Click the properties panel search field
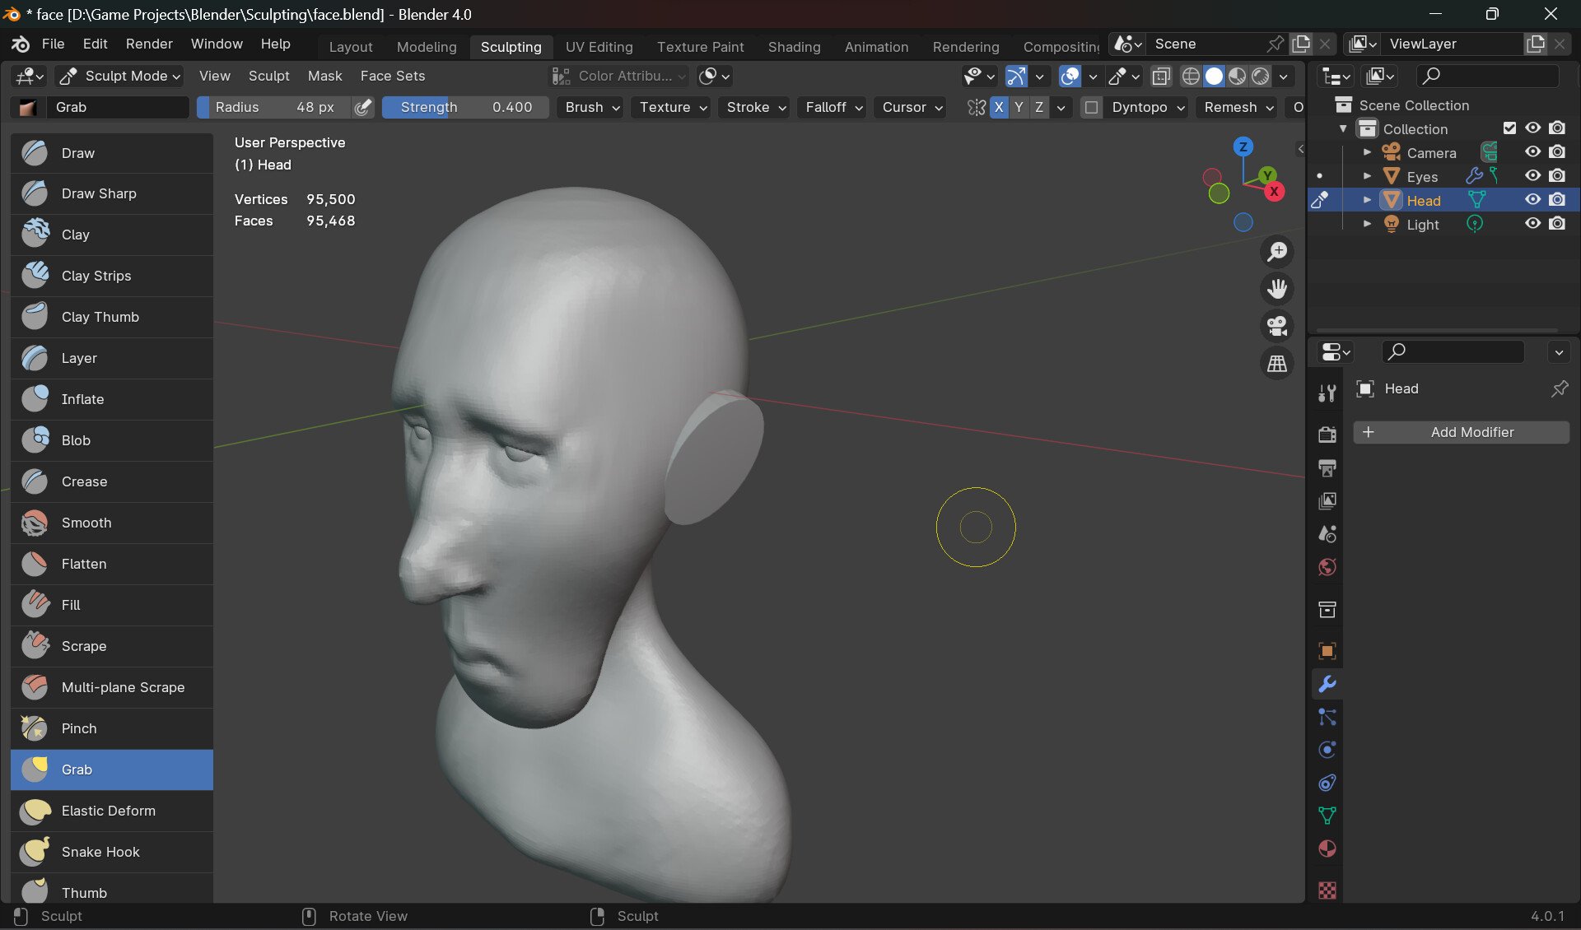This screenshot has height=930, width=1581. [1453, 352]
